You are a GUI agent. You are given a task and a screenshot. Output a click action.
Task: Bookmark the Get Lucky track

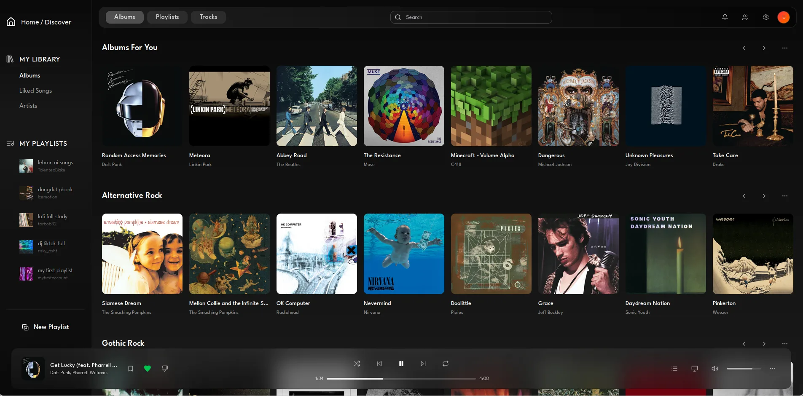pos(131,369)
